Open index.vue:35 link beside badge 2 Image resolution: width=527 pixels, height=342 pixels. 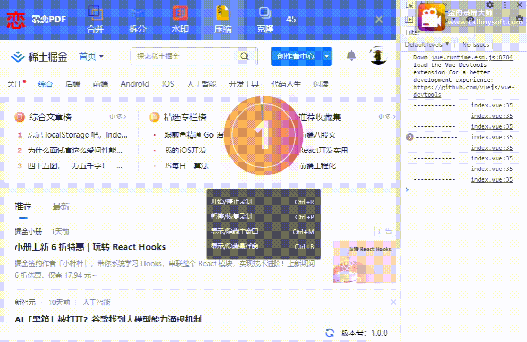[x=492, y=137]
